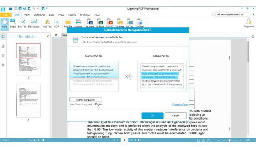The width and height of the screenshot is (256, 147).
Task: Convert PDF To PPT
Action: click(x=110, y=23)
